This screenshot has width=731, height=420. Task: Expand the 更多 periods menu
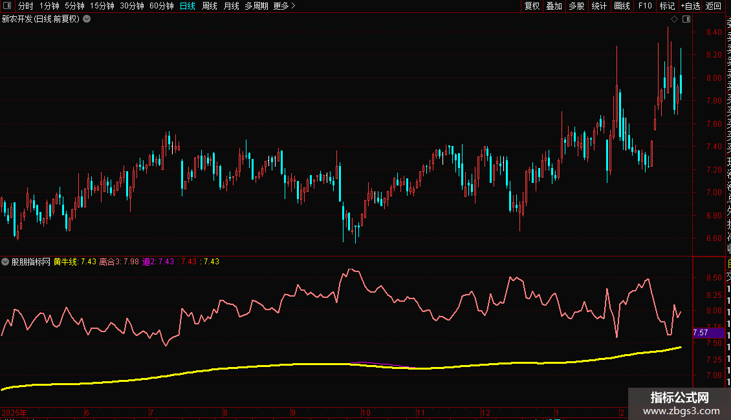click(284, 6)
